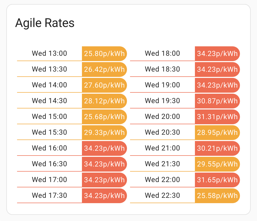Click the Agile Rates card title
The height and width of the screenshot is (223, 257).
click(x=45, y=23)
